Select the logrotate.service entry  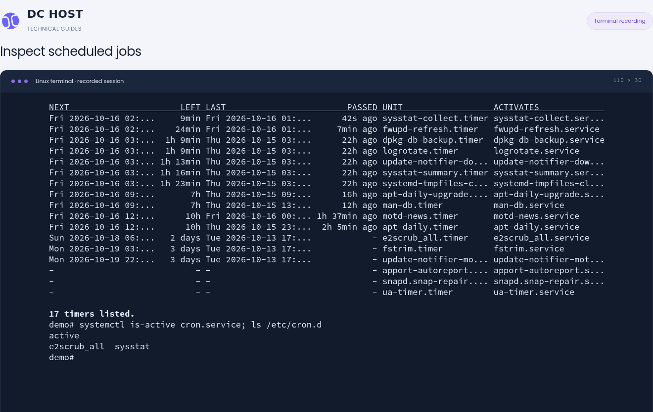point(536,151)
